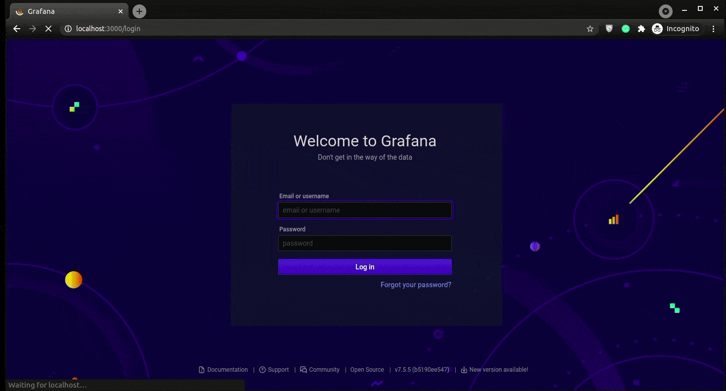Click the site information icon in address bar
Viewport: 726px width, 391px height.
point(68,29)
